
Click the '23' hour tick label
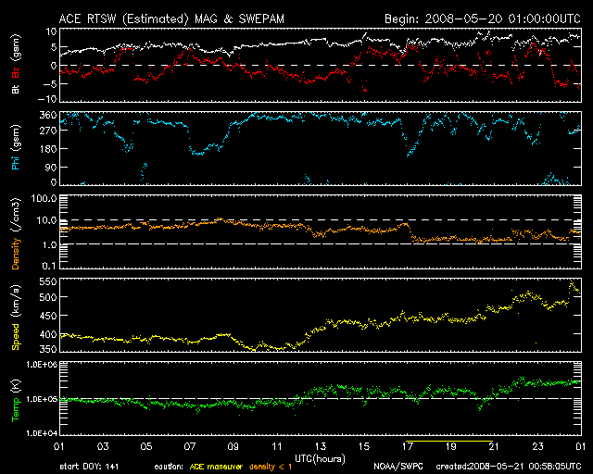537,447
